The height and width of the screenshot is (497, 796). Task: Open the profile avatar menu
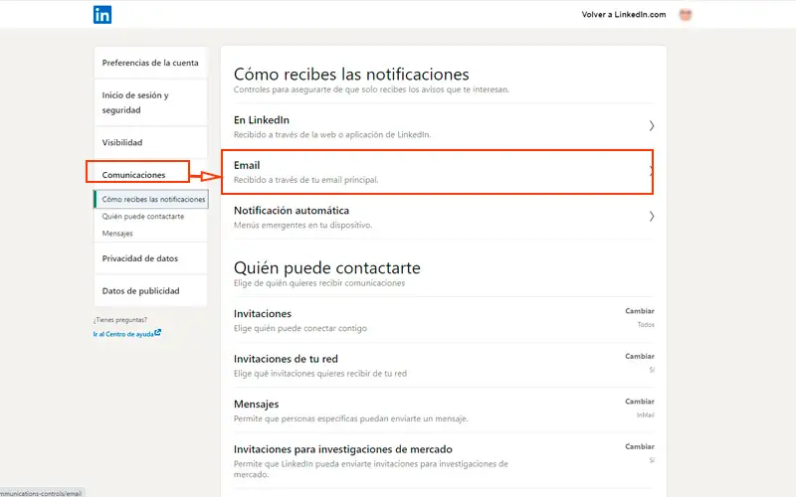(x=686, y=15)
